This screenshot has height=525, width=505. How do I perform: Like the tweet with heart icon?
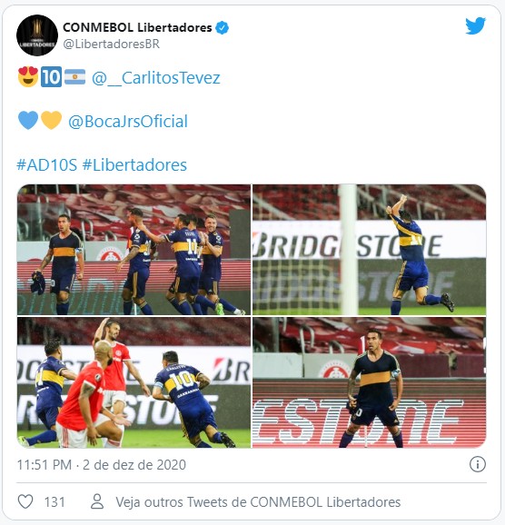(x=25, y=501)
